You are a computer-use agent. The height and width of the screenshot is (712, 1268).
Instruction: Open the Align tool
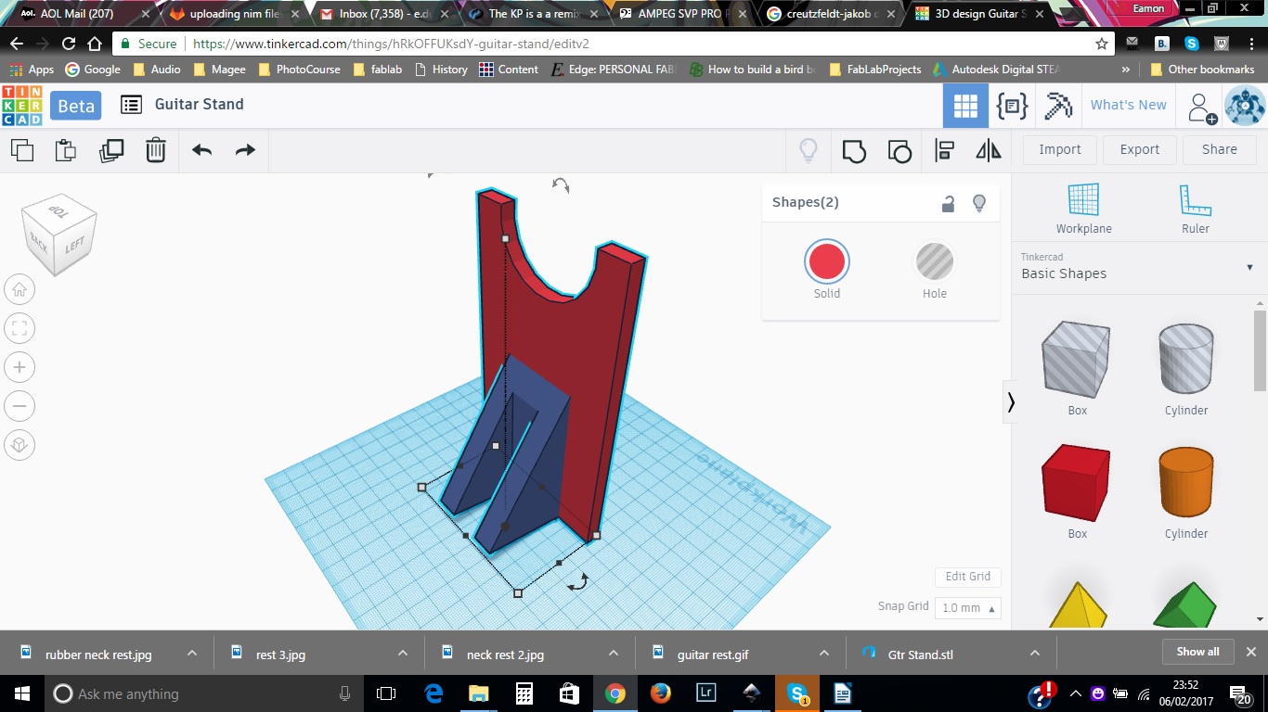coord(945,150)
